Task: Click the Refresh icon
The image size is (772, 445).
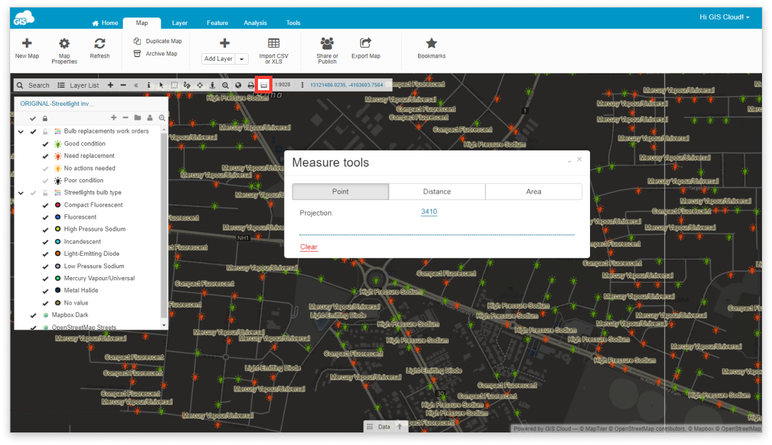Action: (100, 50)
